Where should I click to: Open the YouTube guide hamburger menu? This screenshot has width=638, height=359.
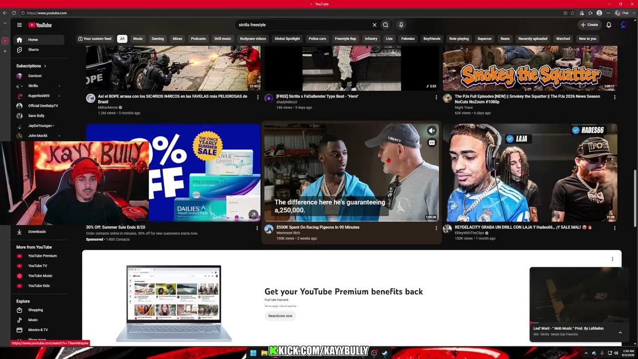pos(19,25)
